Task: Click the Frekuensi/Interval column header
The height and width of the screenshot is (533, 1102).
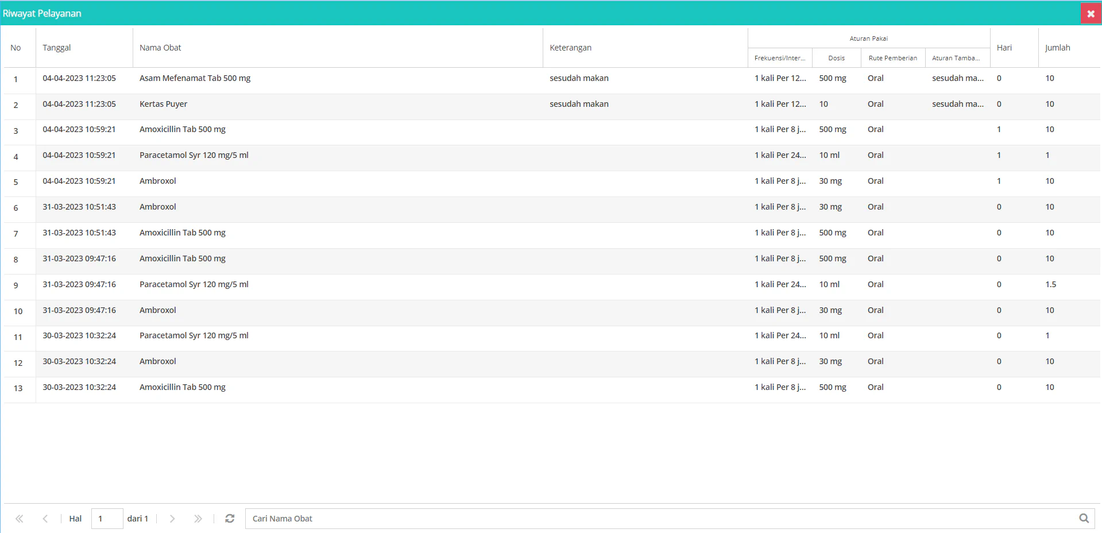Action: tap(780, 58)
